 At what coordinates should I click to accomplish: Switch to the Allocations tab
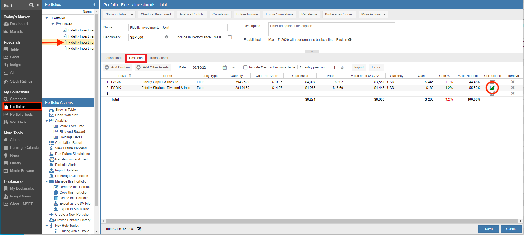114,58
